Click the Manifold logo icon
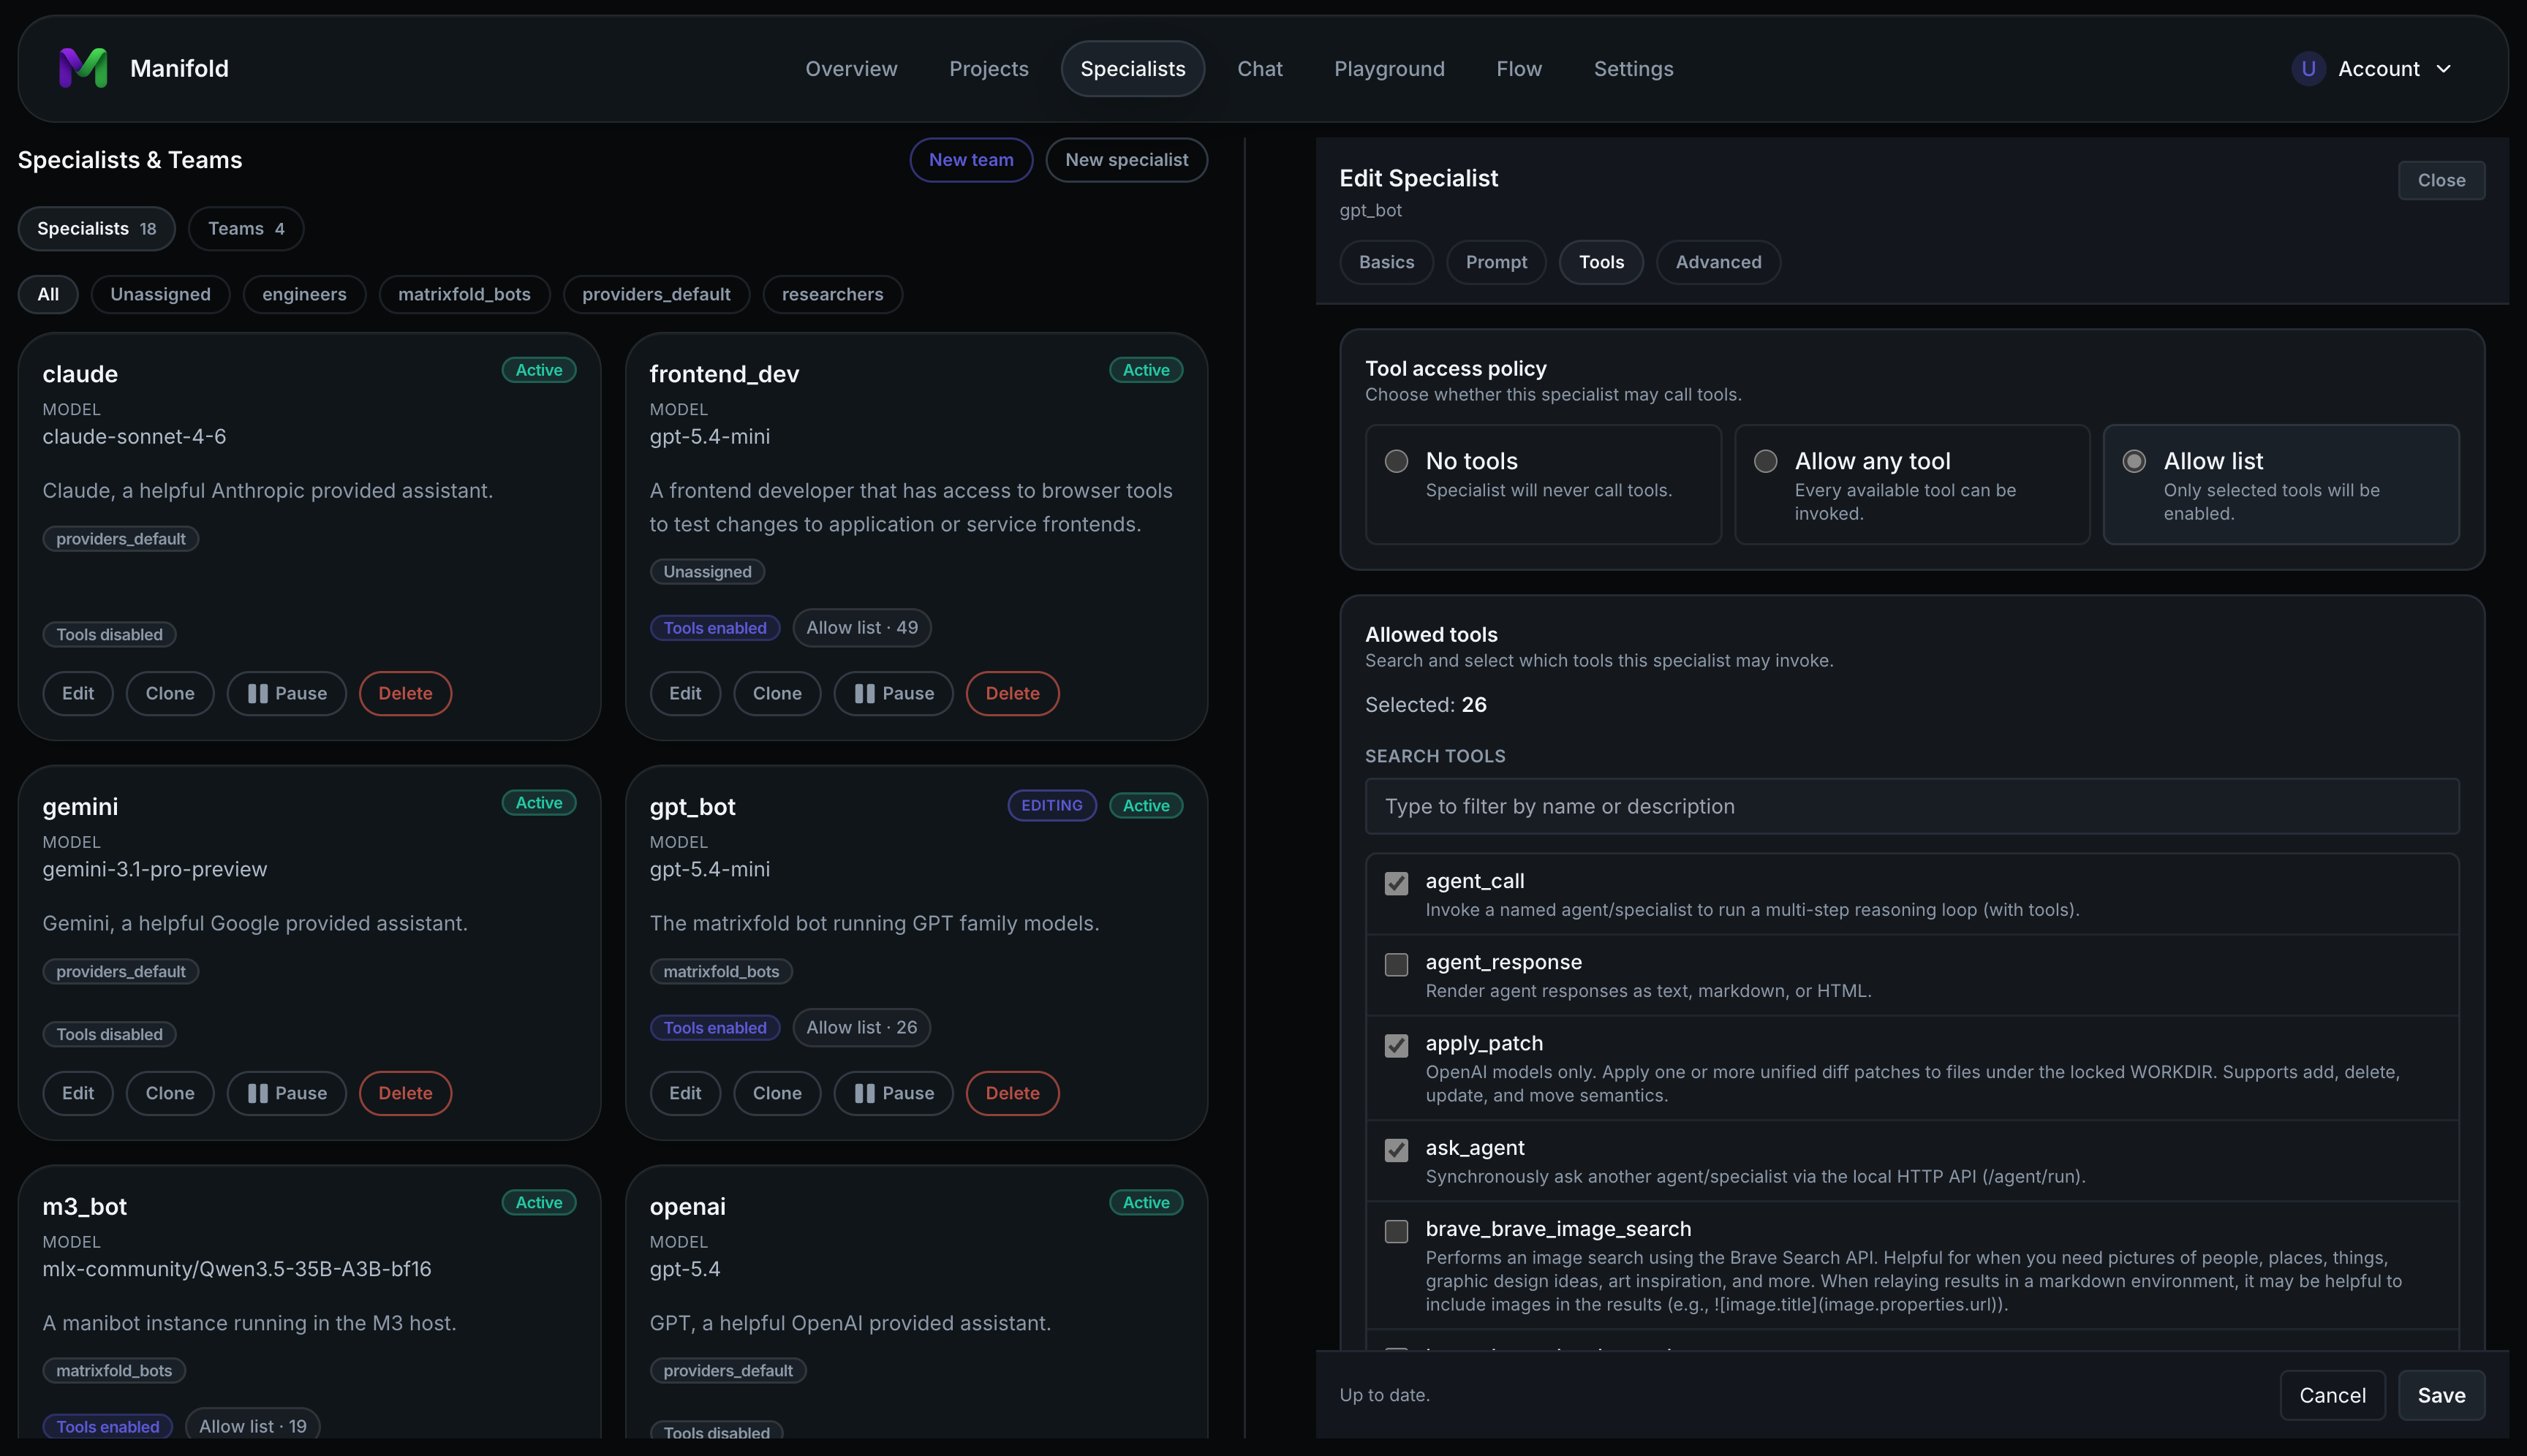The width and height of the screenshot is (2527, 1456). 83,68
